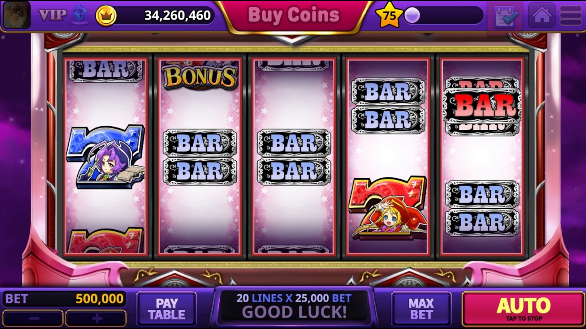586x329 pixels.
Task: Select Max Bet
Action: [421, 309]
